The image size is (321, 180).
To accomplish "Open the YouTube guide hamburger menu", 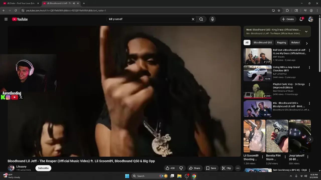I will click(x=6, y=19).
